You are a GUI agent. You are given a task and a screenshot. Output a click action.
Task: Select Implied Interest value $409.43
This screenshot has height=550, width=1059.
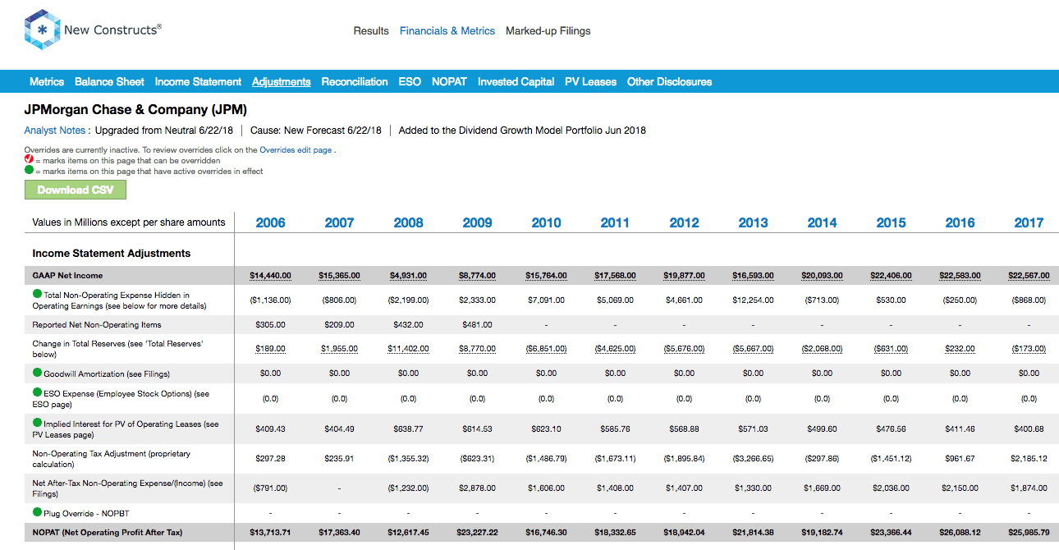271,429
